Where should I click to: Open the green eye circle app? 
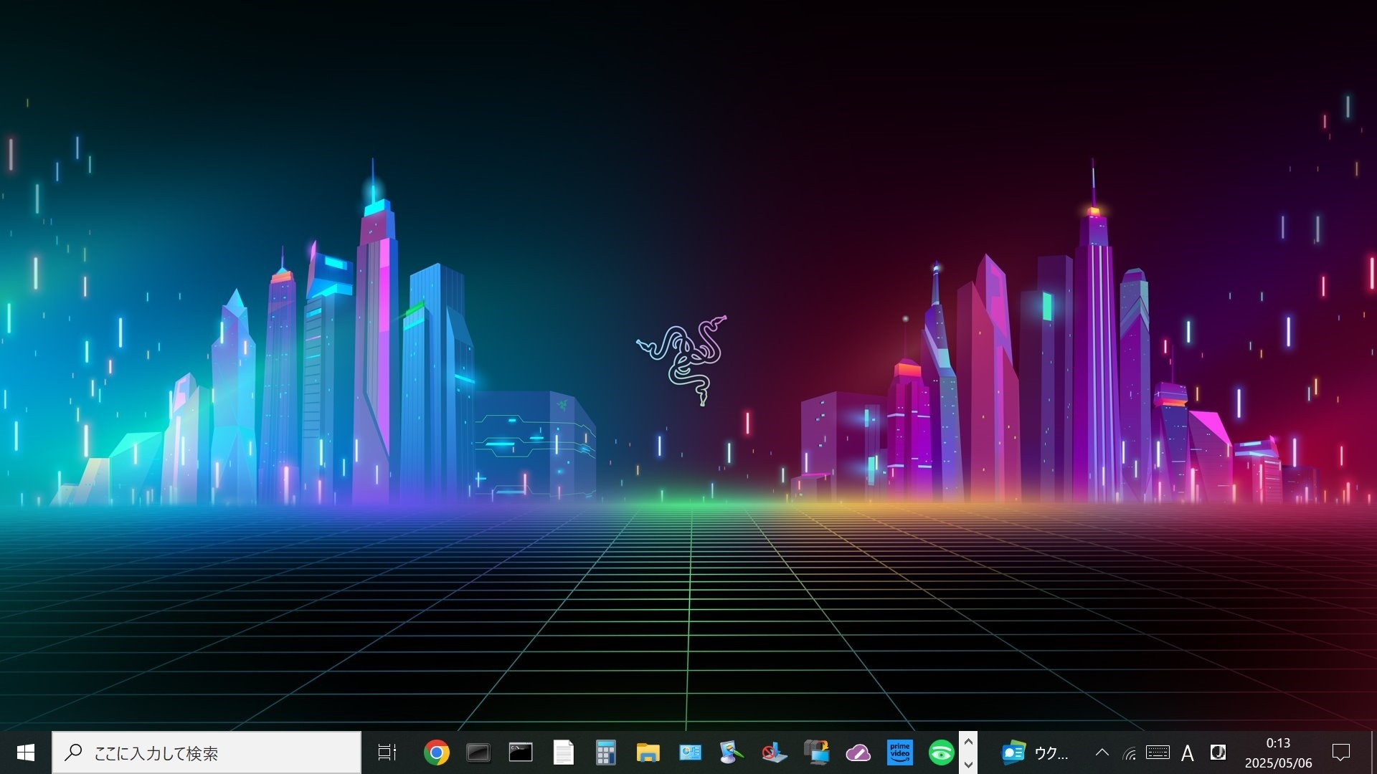point(941,752)
